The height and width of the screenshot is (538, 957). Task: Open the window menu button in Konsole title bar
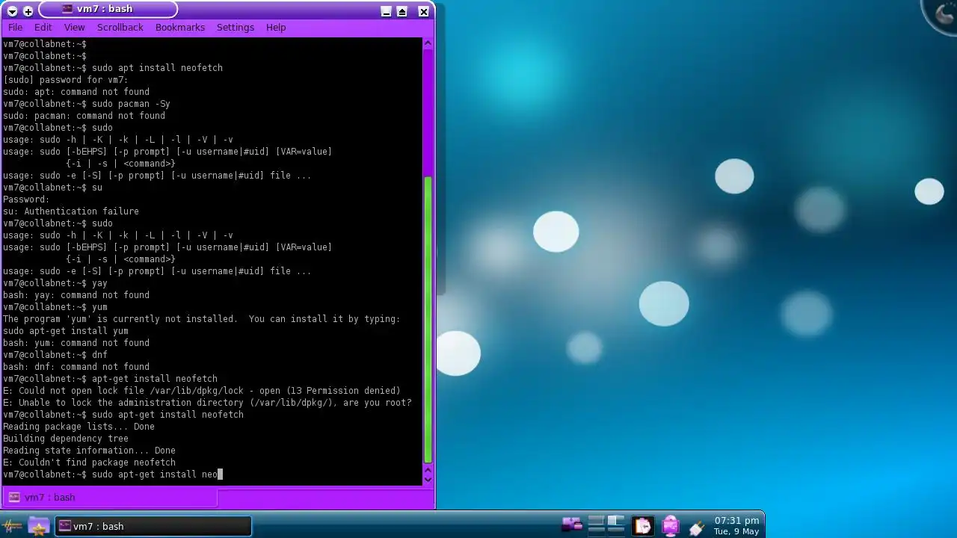(12, 11)
